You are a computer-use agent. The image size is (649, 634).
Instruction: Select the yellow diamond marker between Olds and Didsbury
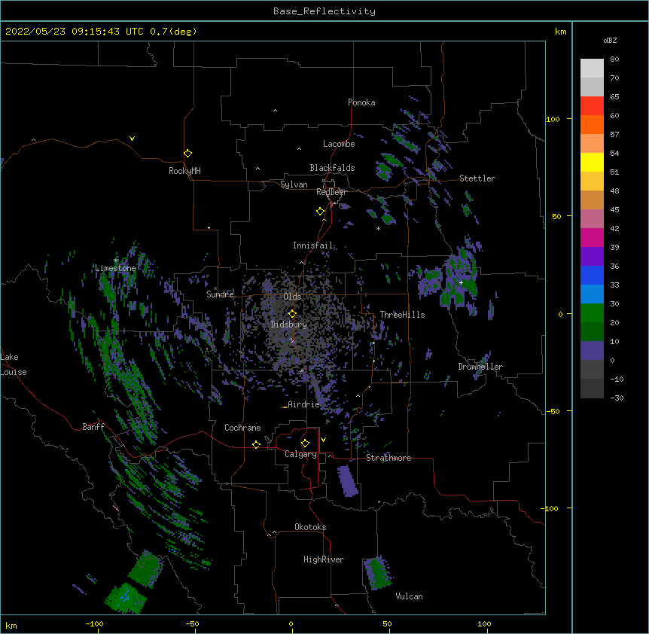[x=292, y=314]
